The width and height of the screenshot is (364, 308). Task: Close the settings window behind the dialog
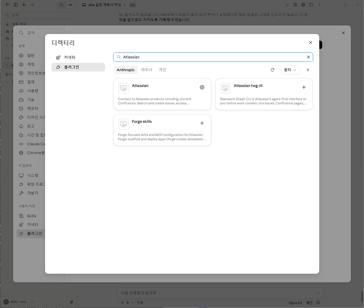pyautogui.click(x=343, y=33)
